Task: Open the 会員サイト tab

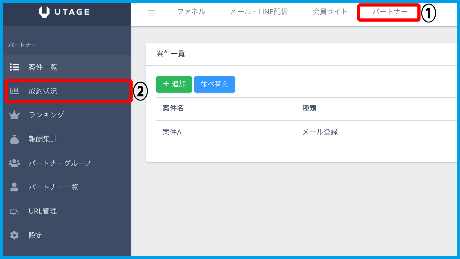Action: coord(330,12)
